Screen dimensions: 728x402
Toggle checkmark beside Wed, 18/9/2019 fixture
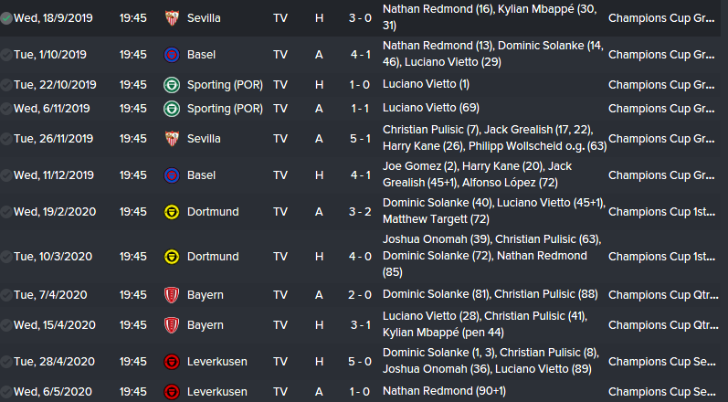[x=6, y=18]
